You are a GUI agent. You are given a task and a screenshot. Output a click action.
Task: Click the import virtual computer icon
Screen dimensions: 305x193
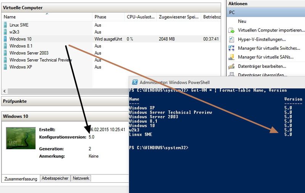[231, 30]
